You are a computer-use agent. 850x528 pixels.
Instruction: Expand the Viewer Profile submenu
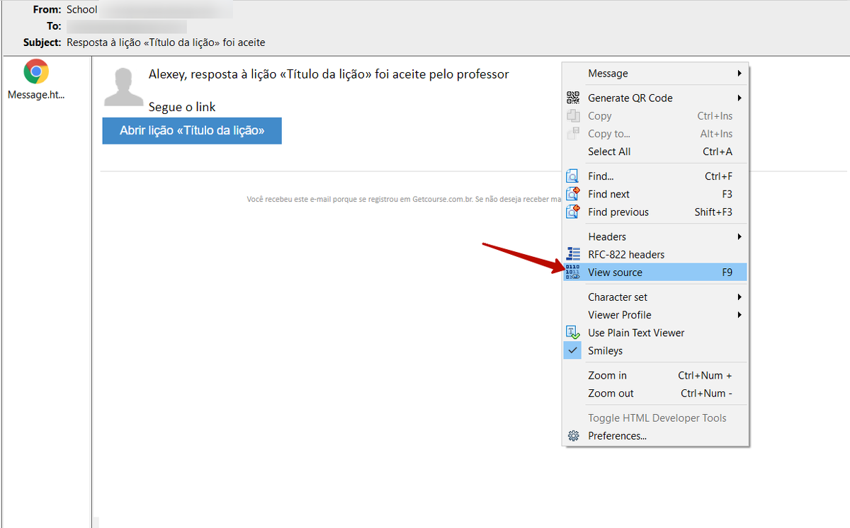coord(739,315)
